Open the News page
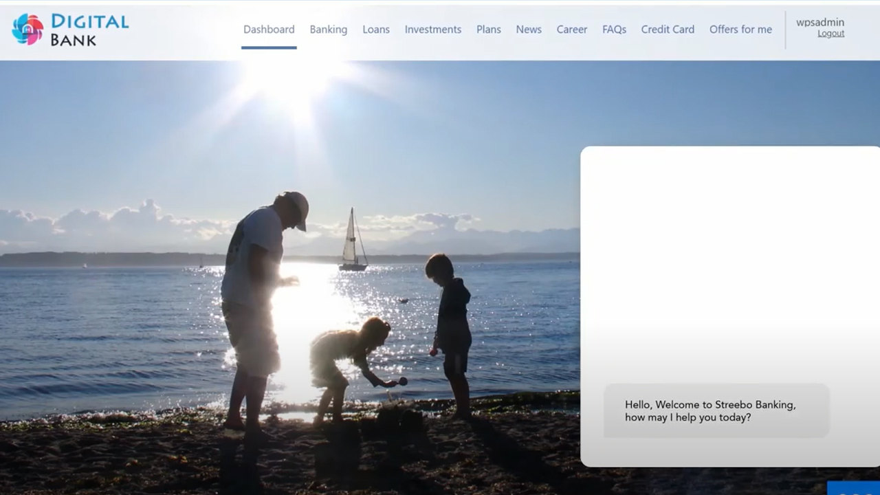 529,30
